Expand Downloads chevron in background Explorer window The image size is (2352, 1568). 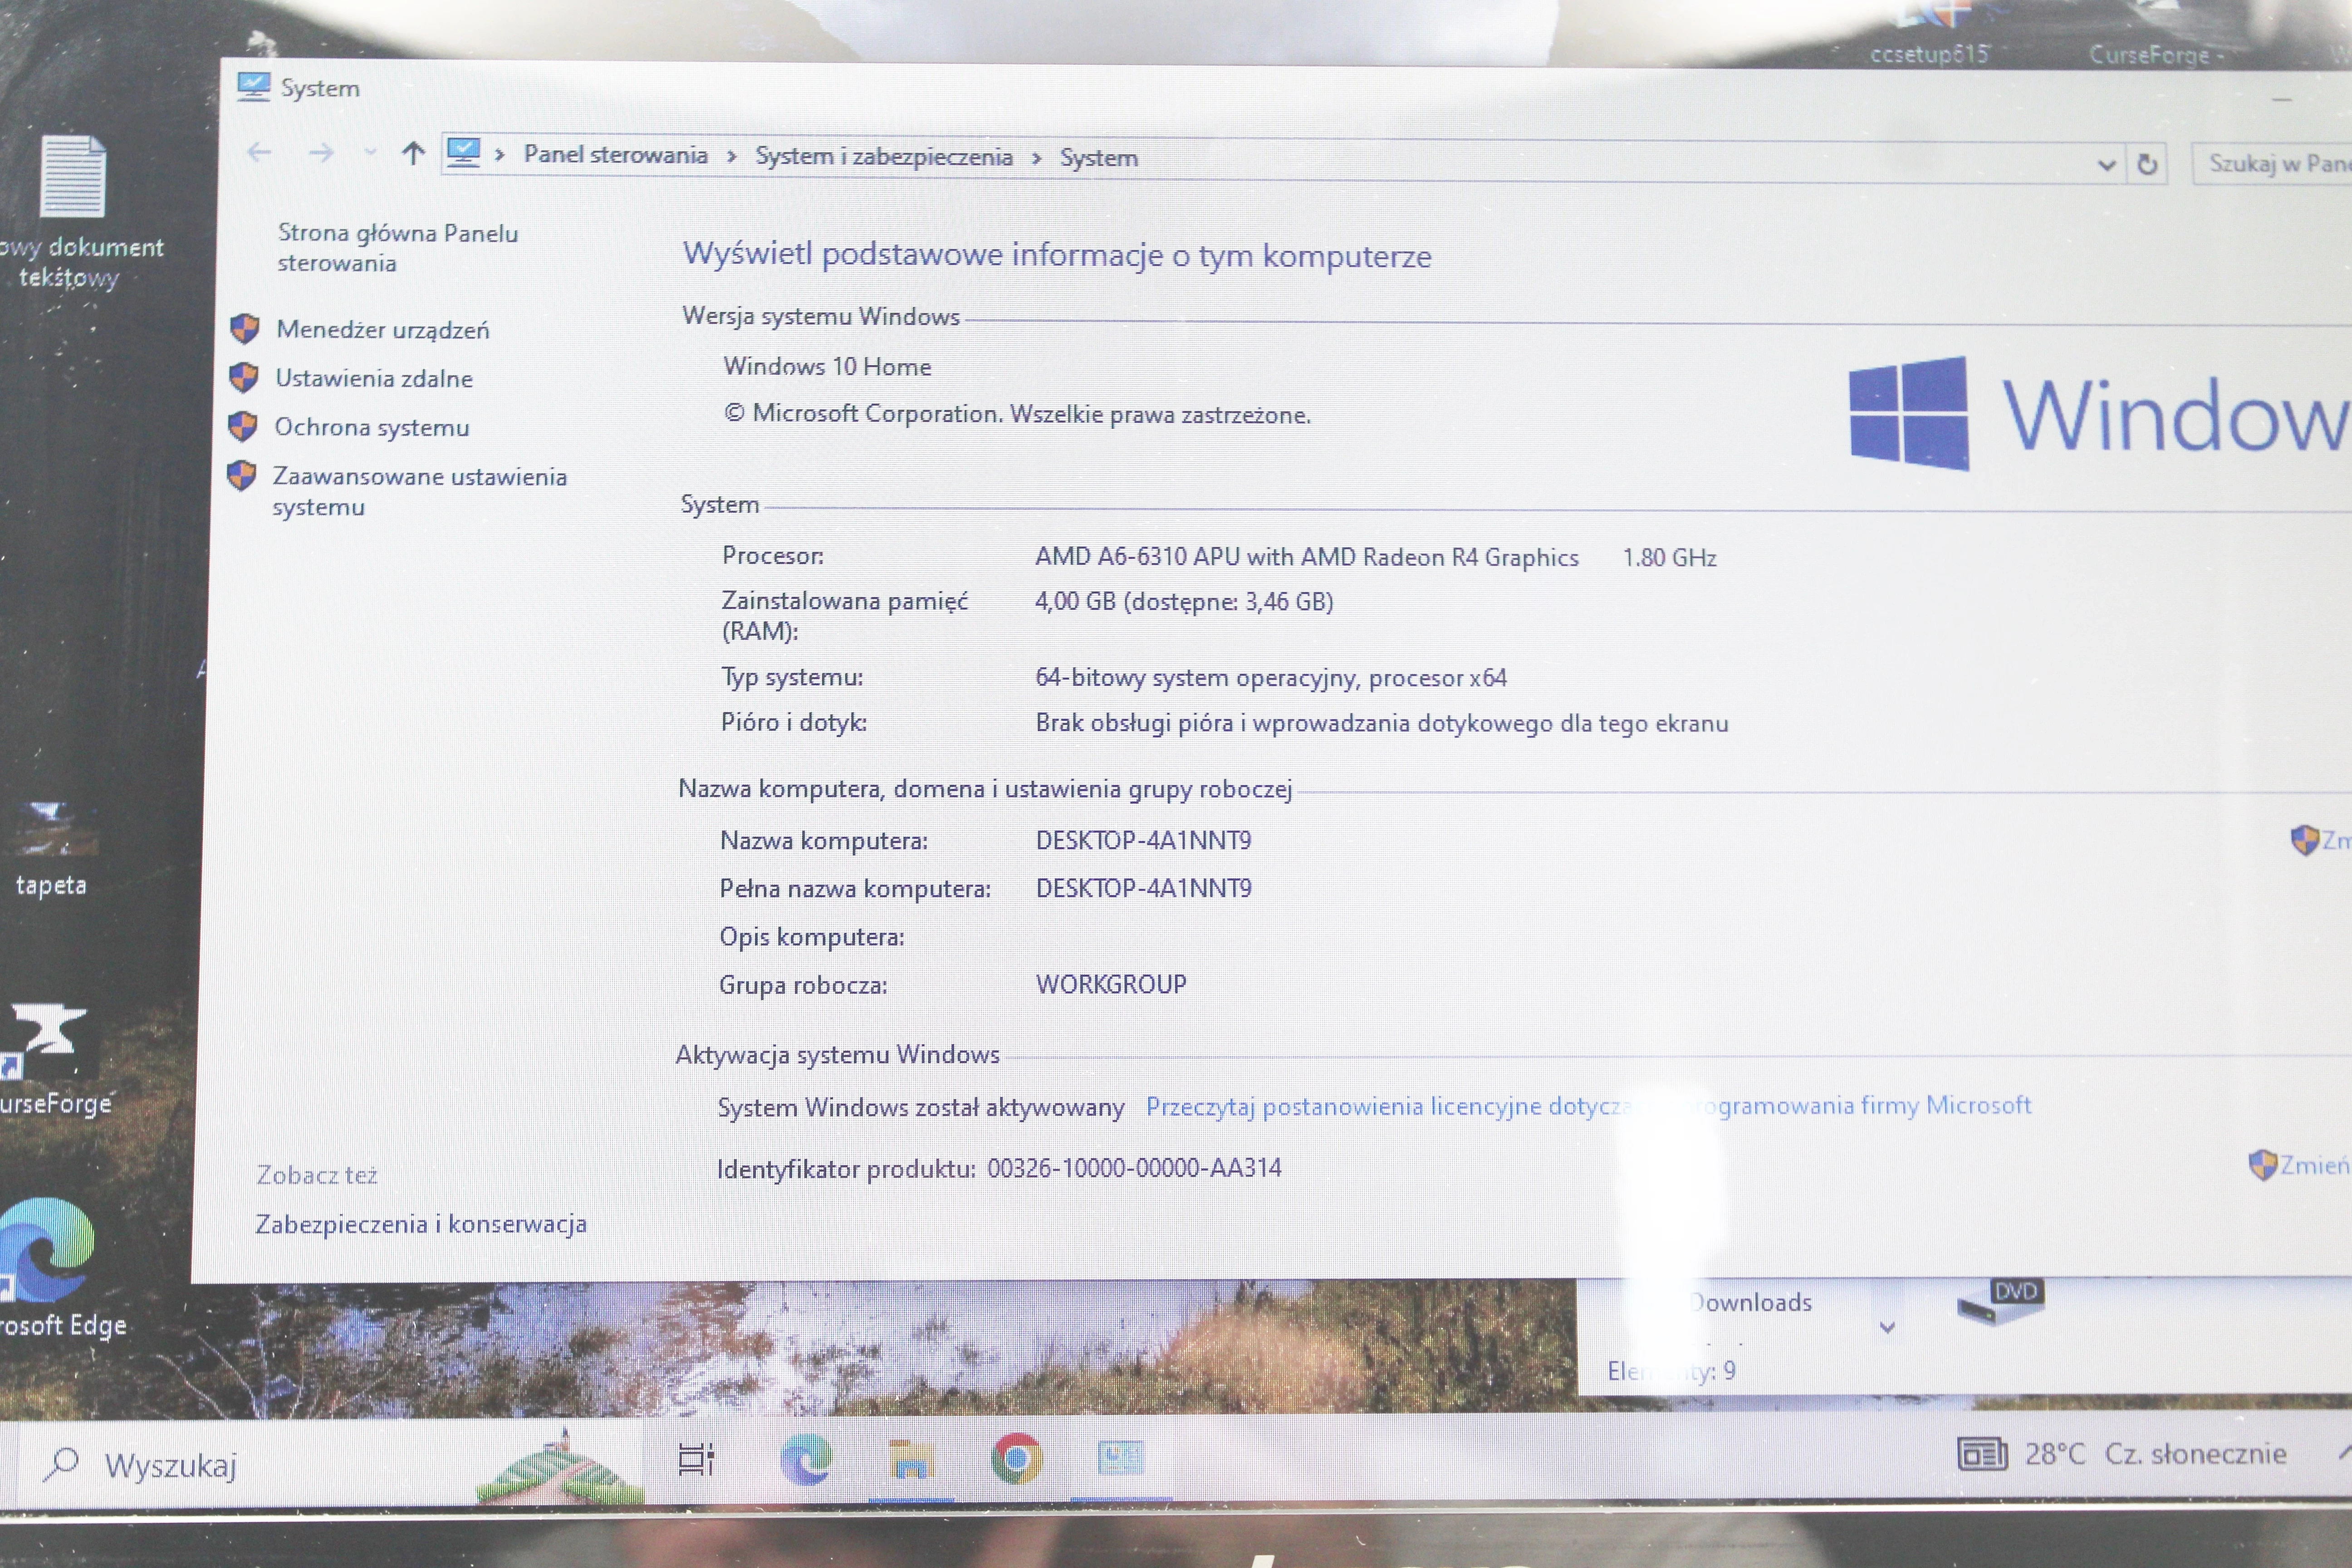1887,1328
